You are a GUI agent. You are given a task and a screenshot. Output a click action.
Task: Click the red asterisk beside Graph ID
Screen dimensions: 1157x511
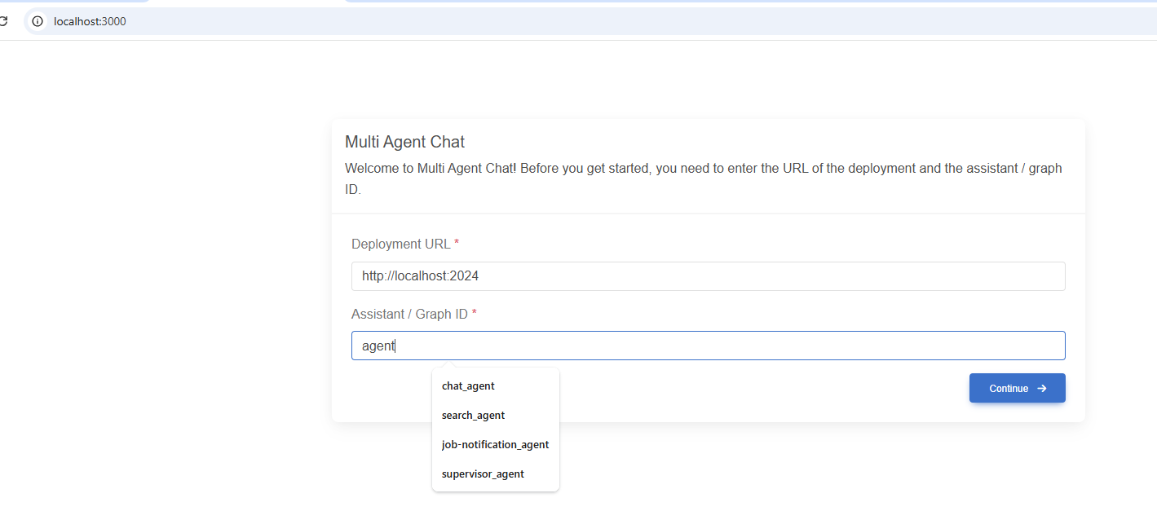(x=474, y=314)
